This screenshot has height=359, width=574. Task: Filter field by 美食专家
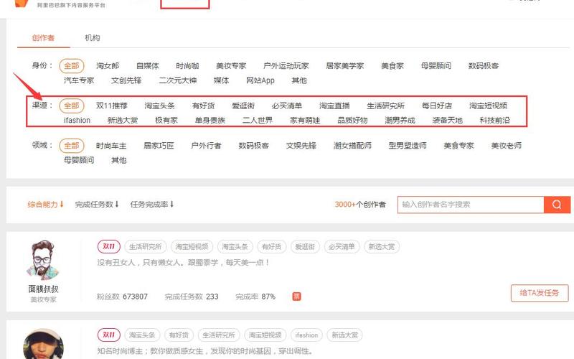[458, 146]
